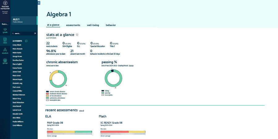
Task: Select student Corey Abbott from the list
Action: tap(17, 45)
